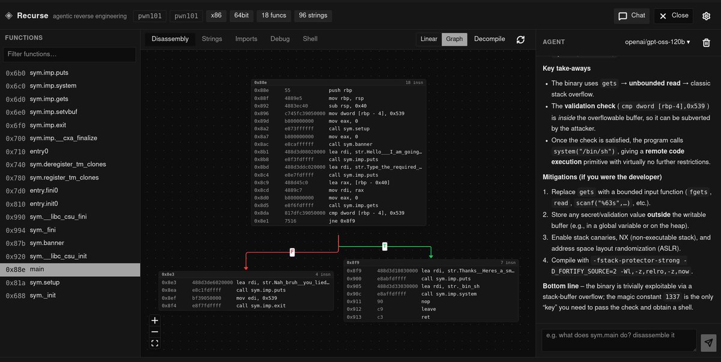Send message with paper plane icon

point(709,342)
